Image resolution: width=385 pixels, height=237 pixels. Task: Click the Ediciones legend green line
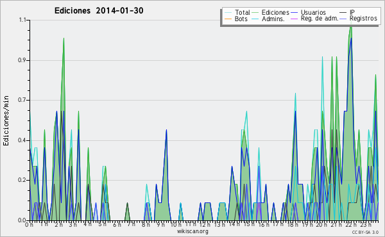(x=255, y=13)
